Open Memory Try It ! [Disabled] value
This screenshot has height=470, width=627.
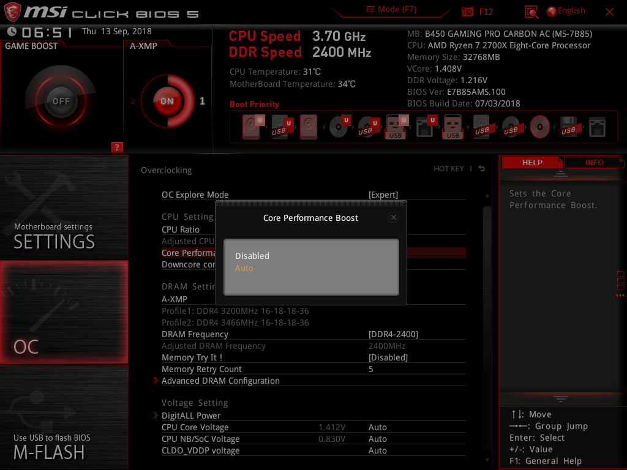tap(388, 357)
